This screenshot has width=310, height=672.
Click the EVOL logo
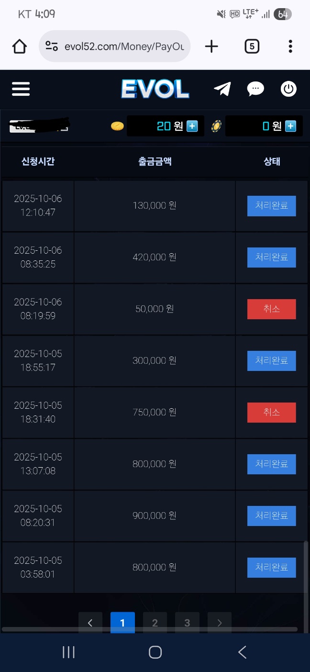tap(155, 89)
